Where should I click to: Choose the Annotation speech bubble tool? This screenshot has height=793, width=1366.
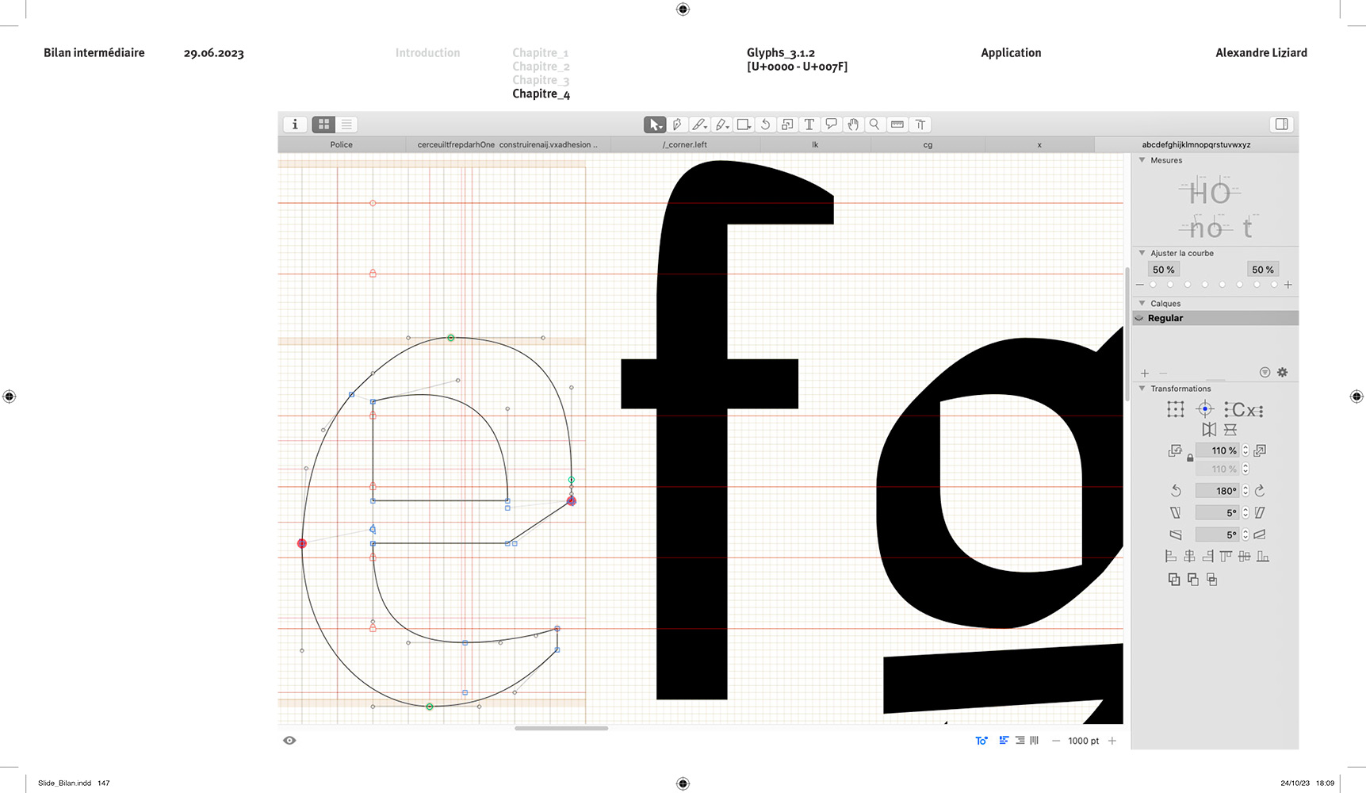tap(831, 125)
